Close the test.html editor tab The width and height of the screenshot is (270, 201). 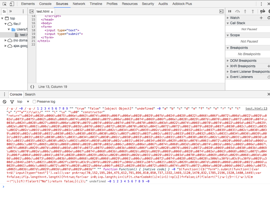pos(52,12)
